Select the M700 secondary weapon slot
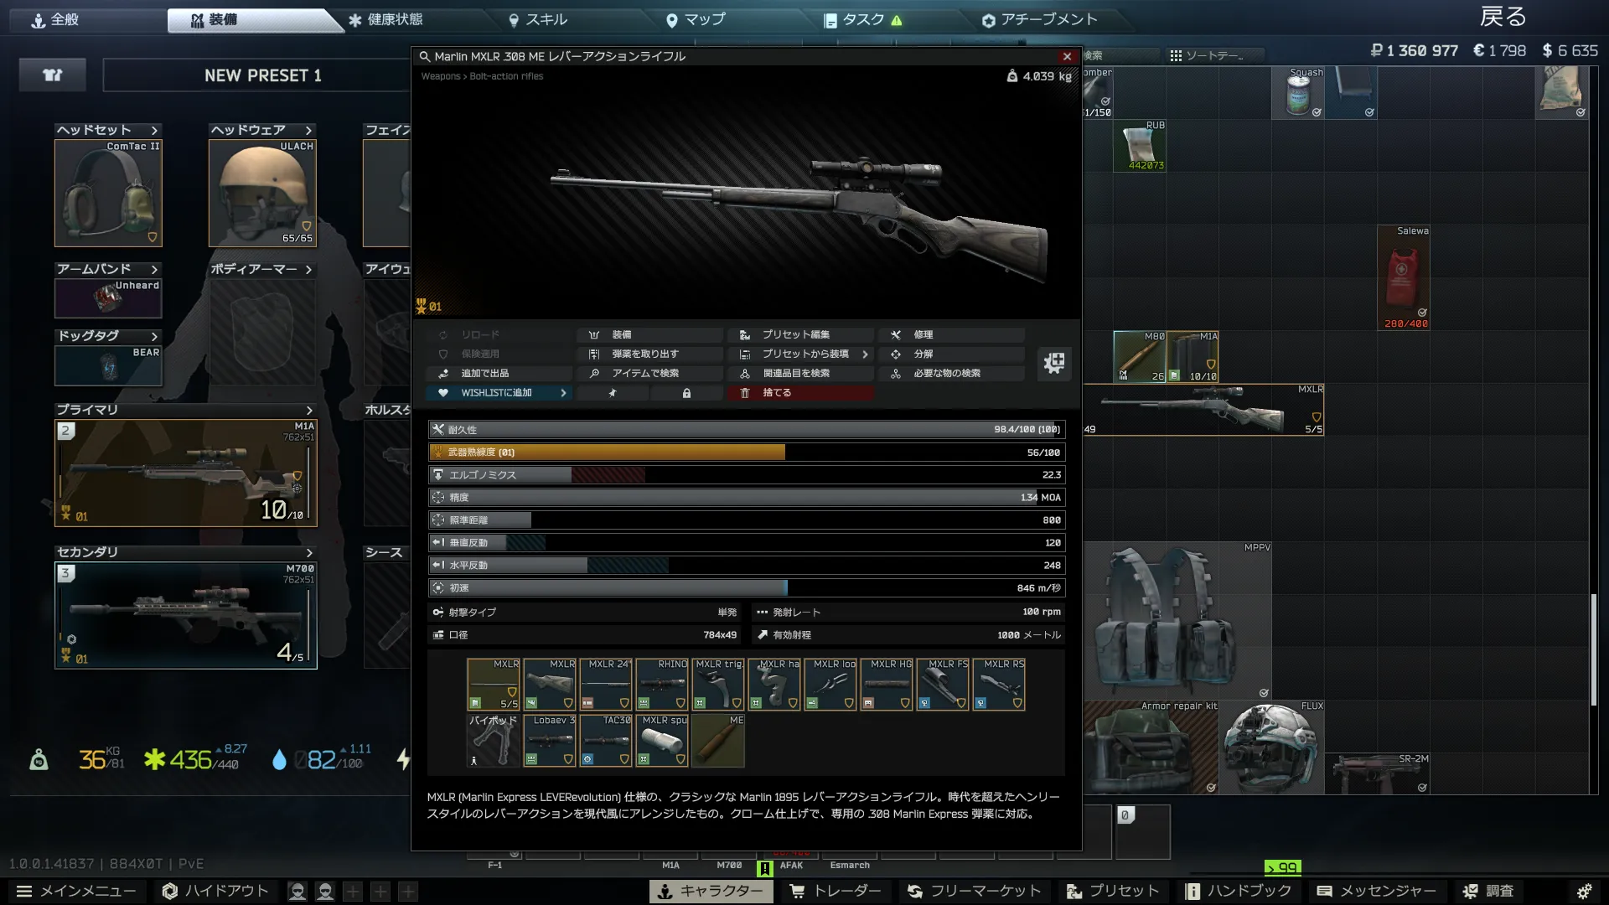1609x905 pixels. pos(186,615)
